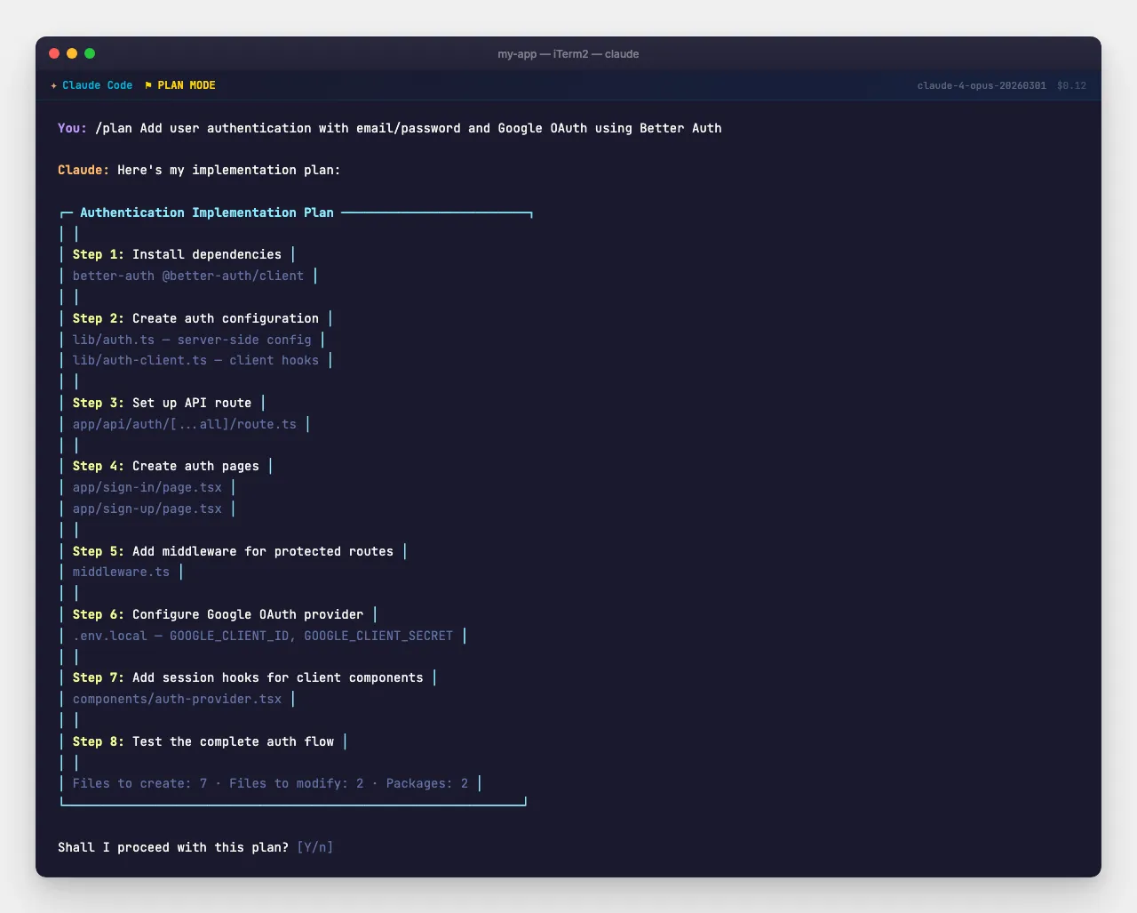The width and height of the screenshot is (1137, 913).
Task: Click the yellow minimize window button
Action: 72,53
